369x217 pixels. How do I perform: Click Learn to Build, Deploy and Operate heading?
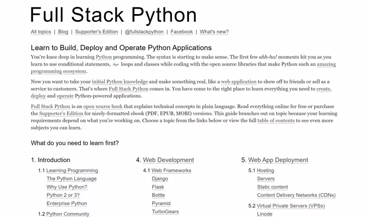tap(121, 48)
